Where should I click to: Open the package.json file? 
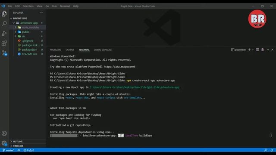(29, 50)
